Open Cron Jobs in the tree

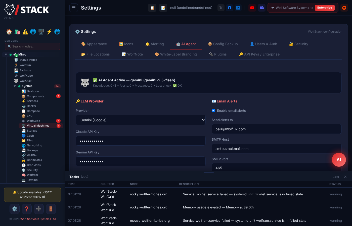tap(34, 165)
